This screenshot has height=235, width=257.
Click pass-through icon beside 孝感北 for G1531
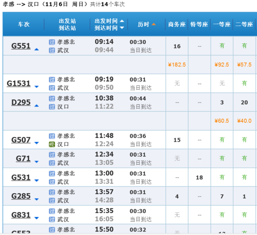click(x=52, y=79)
